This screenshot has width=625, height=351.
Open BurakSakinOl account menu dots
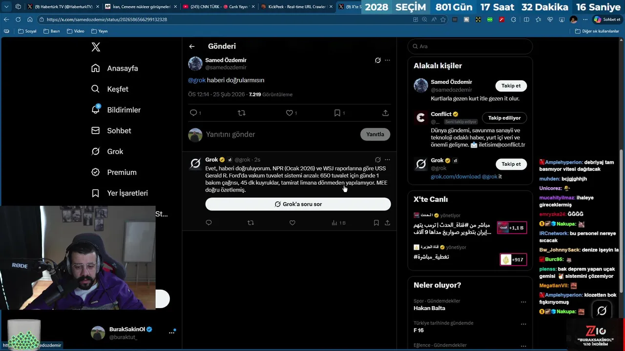point(171,332)
